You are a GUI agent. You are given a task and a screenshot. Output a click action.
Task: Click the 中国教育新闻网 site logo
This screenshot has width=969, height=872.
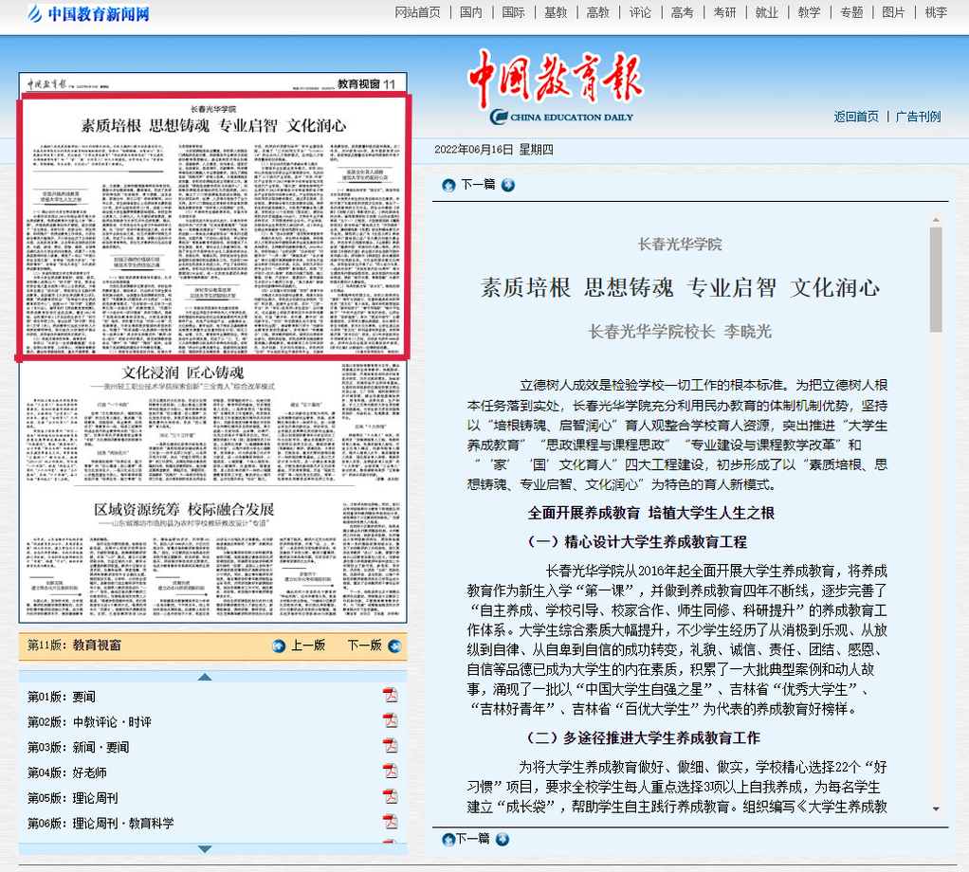pos(88,13)
